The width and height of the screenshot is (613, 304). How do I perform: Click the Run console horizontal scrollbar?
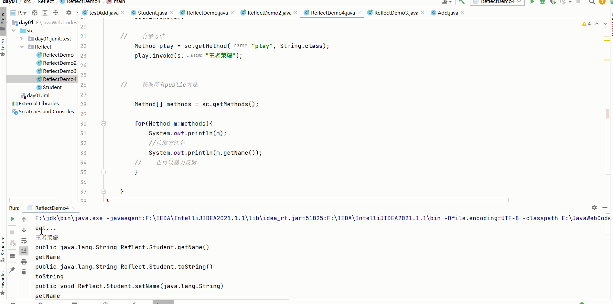pos(162,298)
